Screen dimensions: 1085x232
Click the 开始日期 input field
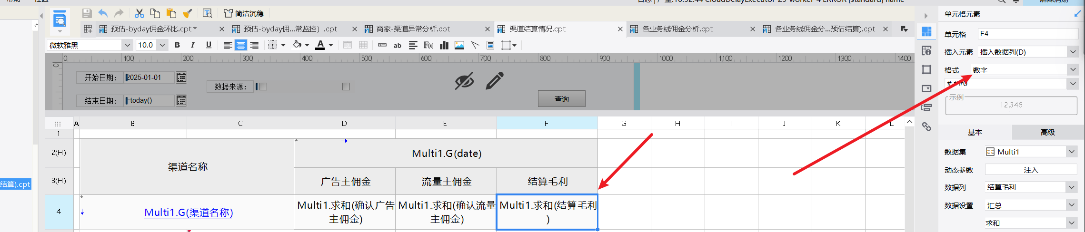[149, 77]
